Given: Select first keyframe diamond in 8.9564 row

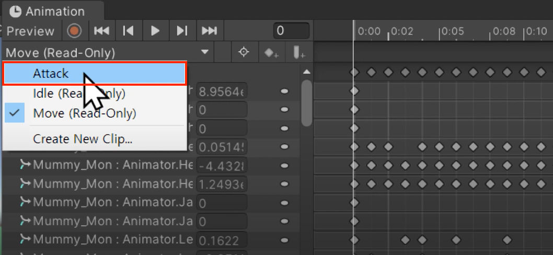Looking at the screenshot, I should click(354, 91).
